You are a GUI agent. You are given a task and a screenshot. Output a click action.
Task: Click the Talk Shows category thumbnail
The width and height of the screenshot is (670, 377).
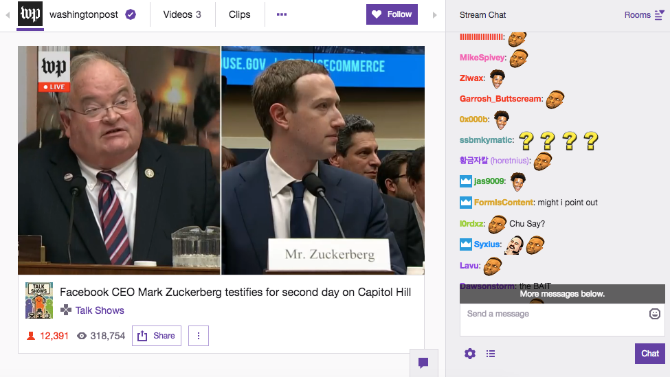click(x=39, y=300)
